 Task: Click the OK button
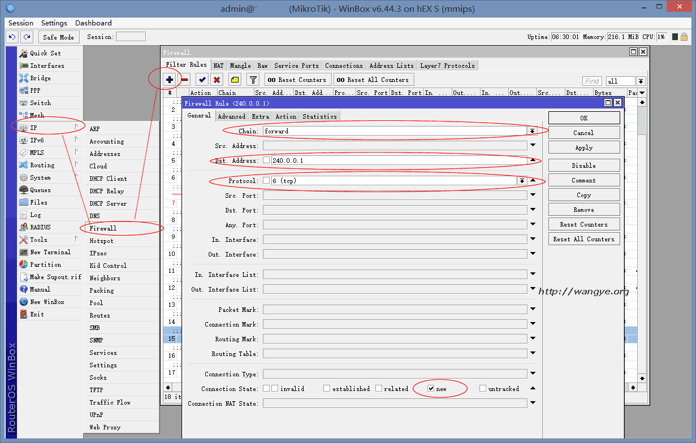pos(584,118)
